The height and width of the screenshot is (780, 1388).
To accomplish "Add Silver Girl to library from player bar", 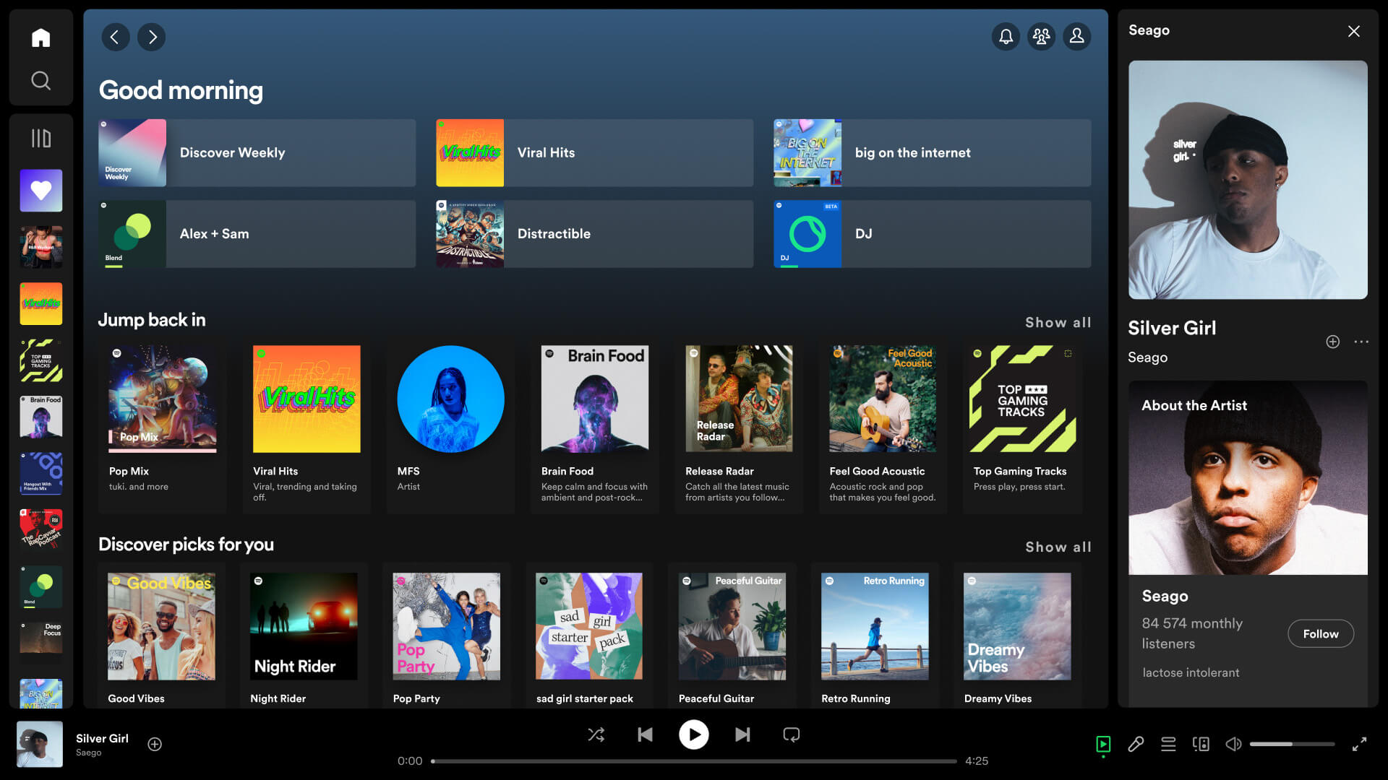I will click(x=155, y=744).
